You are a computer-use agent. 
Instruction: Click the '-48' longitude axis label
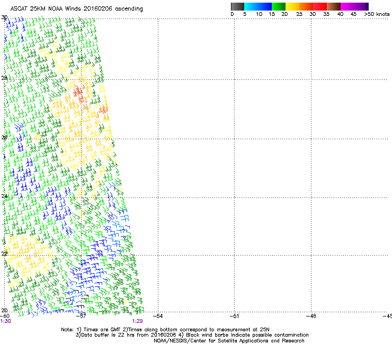(311, 316)
